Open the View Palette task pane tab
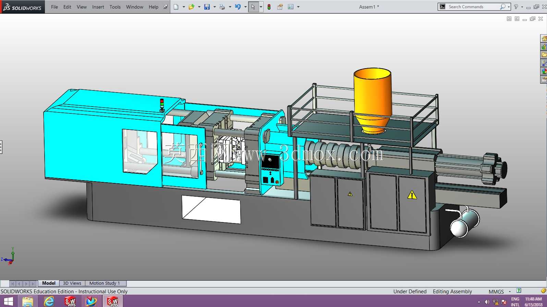This screenshot has width=547, height=307. coord(544,63)
